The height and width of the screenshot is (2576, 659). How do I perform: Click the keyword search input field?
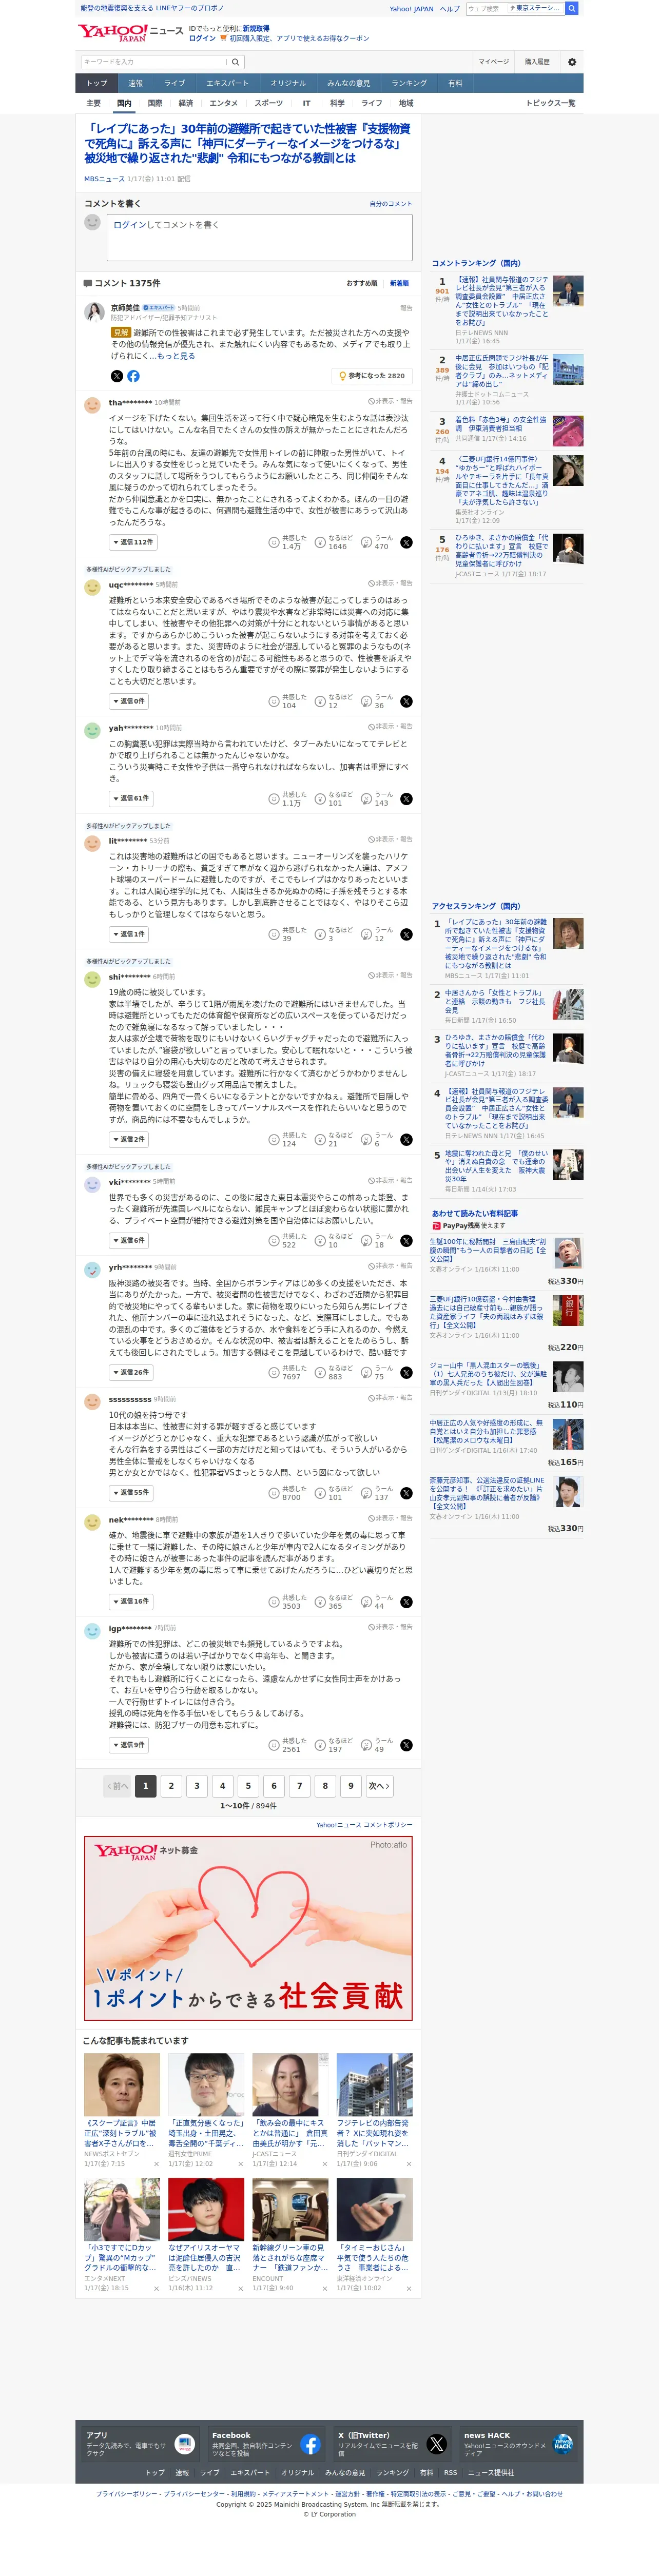click(x=155, y=62)
